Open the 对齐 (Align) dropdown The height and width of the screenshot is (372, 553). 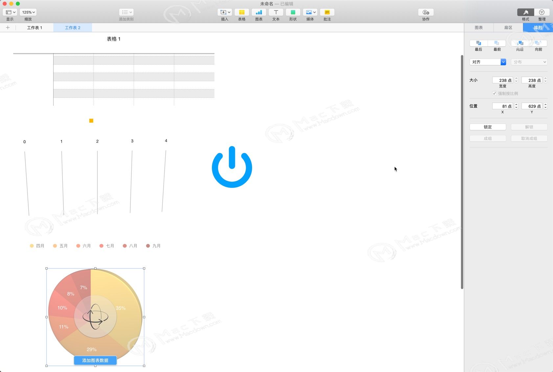tap(488, 62)
